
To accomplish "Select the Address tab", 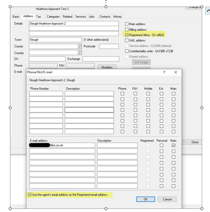I will point(28,16).
